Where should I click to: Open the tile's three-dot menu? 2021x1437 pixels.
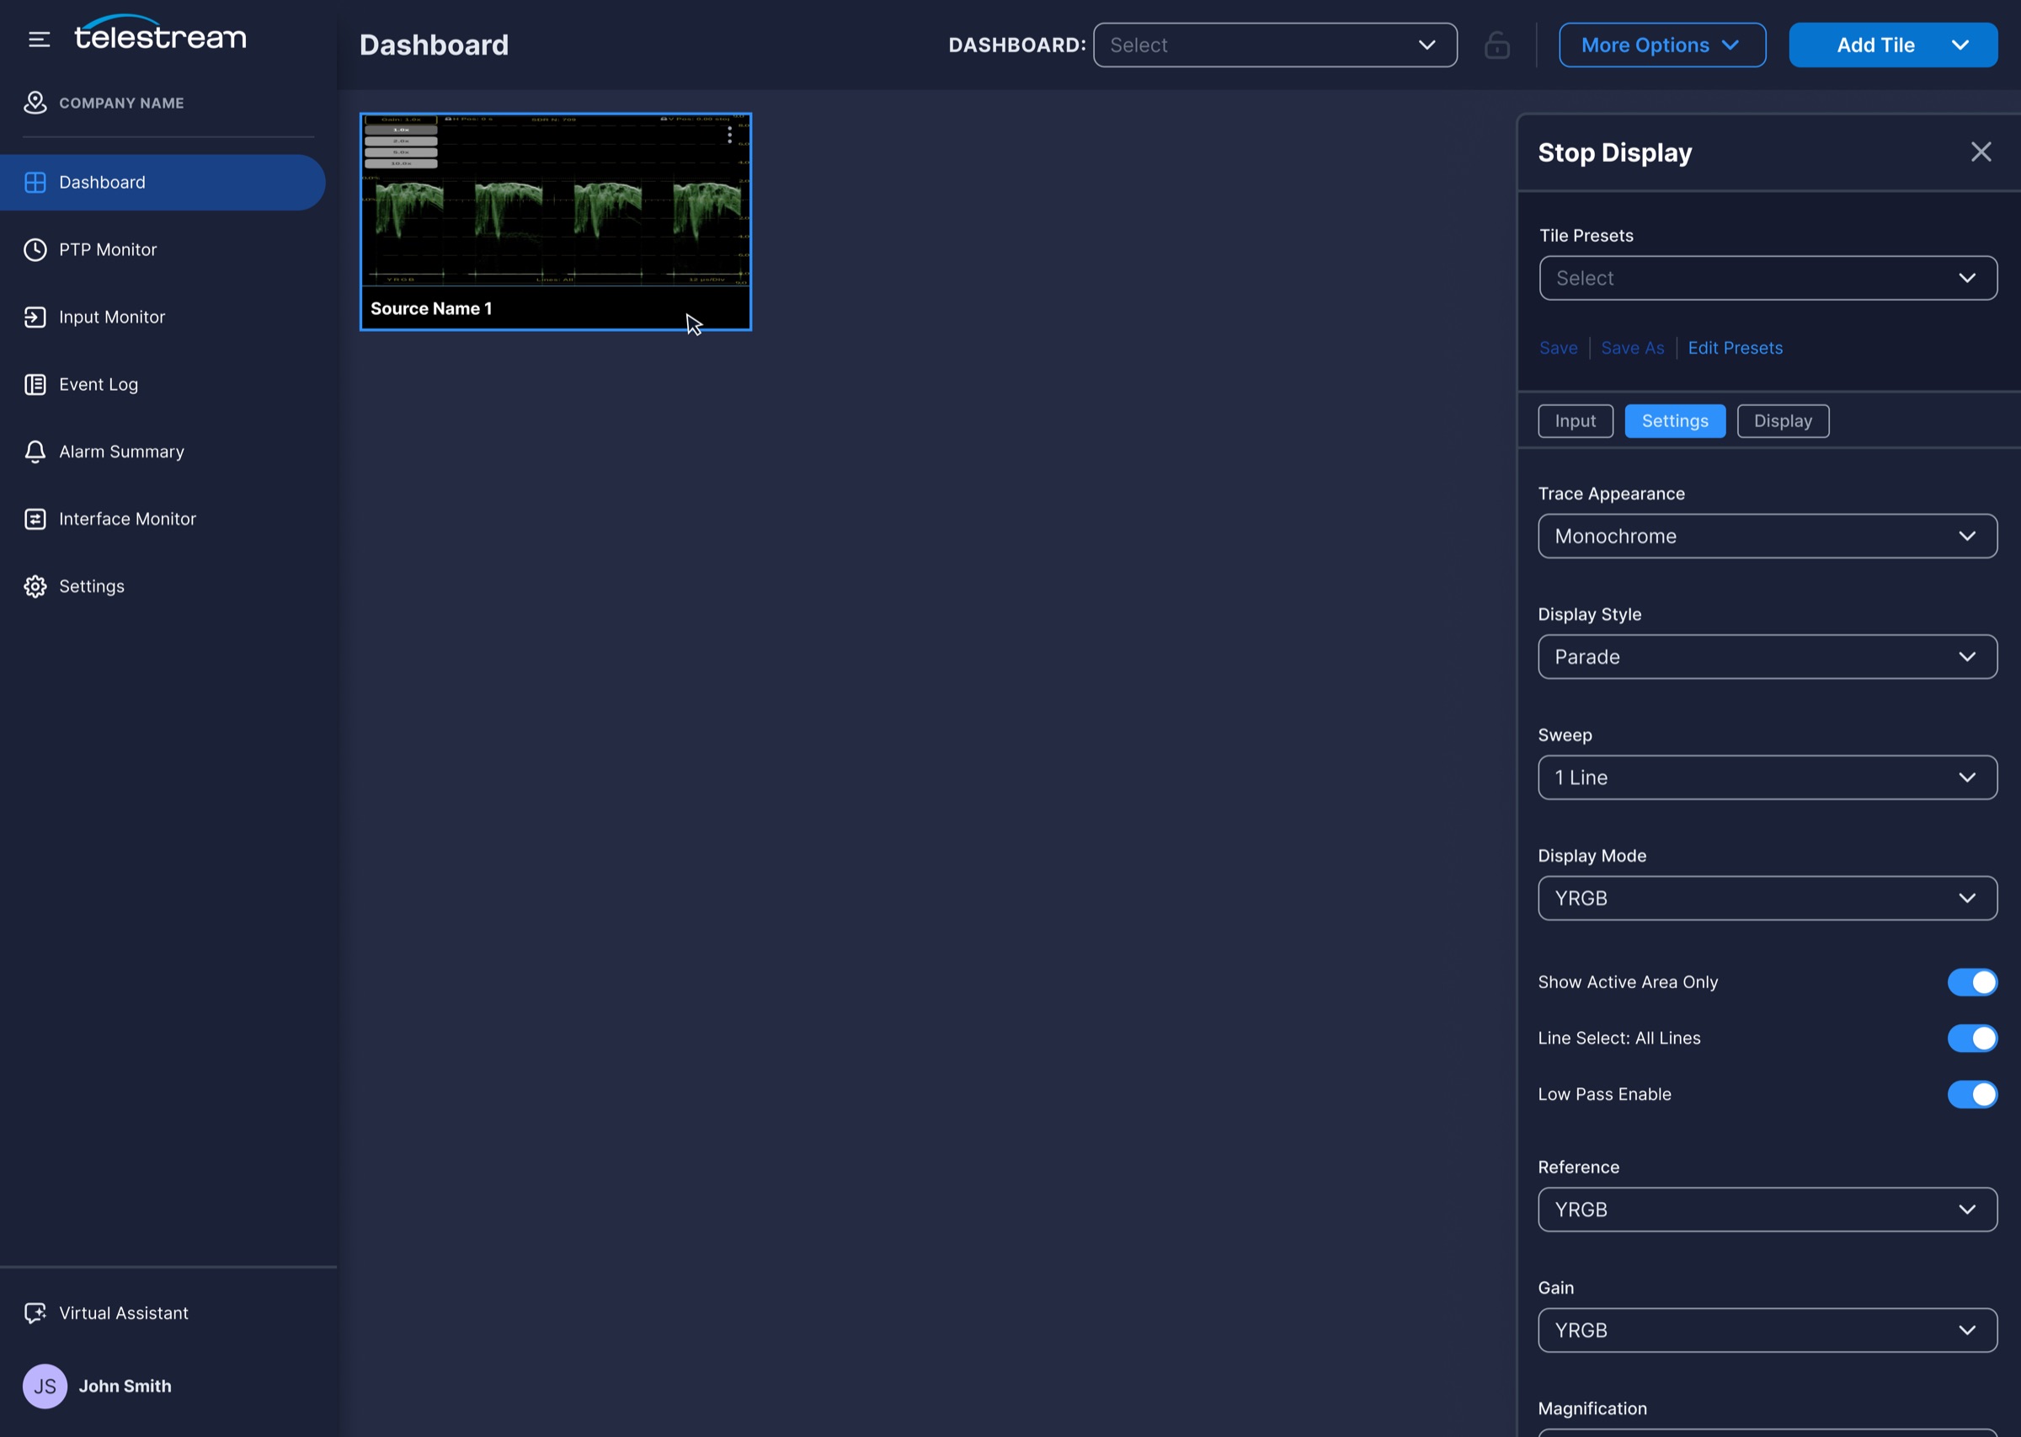[730, 135]
